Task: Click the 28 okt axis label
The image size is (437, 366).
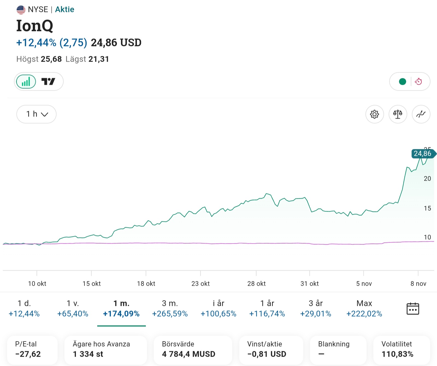Action: click(256, 284)
